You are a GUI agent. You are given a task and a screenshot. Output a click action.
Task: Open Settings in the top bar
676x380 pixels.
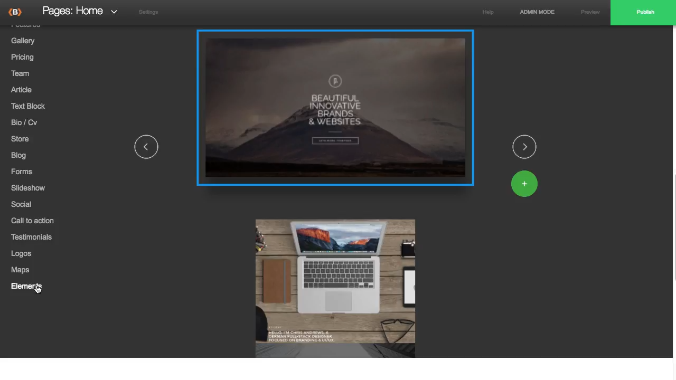click(x=148, y=12)
